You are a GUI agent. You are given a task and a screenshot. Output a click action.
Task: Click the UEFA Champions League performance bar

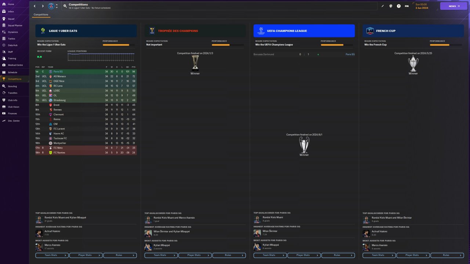coord(337,45)
